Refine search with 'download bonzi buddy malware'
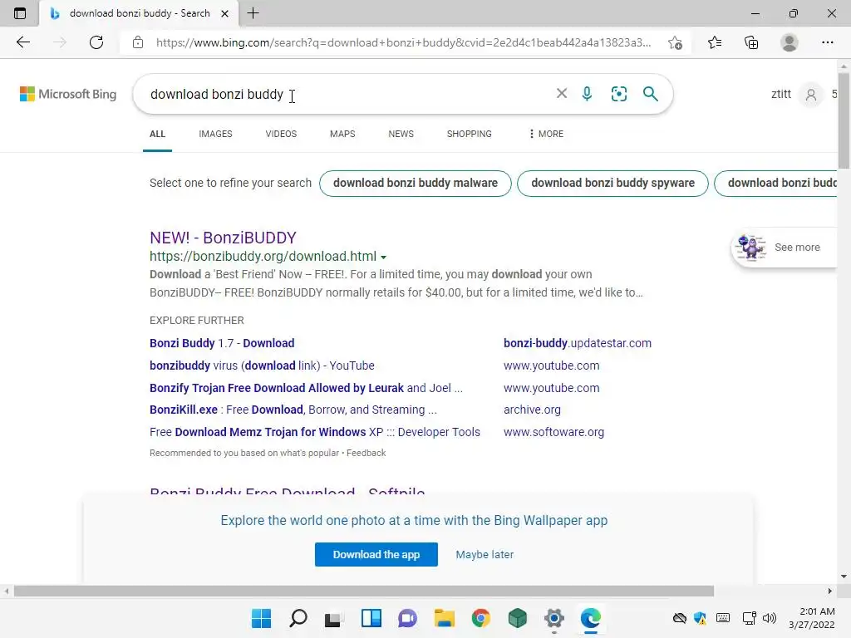 pyautogui.click(x=416, y=184)
